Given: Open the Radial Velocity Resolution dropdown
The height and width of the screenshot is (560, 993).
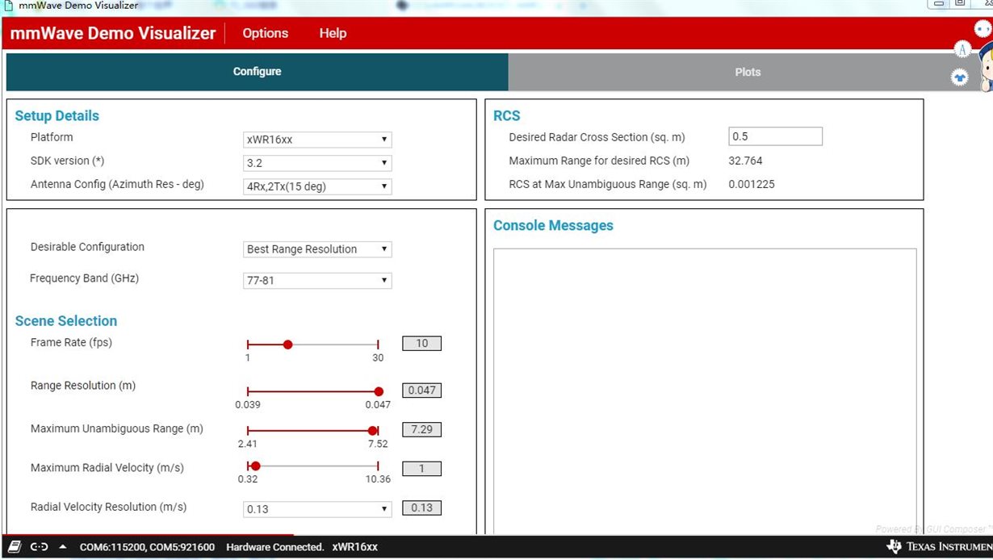Looking at the screenshot, I should [x=317, y=509].
